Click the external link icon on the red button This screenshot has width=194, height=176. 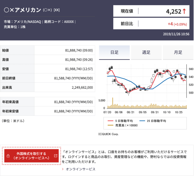pyautogui.click(x=55, y=156)
